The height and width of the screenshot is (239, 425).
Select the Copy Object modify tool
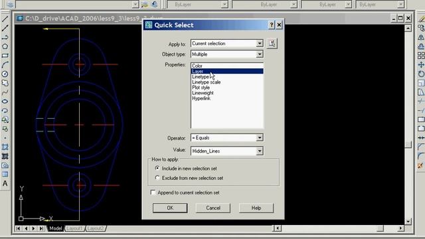(x=421, y=28)
